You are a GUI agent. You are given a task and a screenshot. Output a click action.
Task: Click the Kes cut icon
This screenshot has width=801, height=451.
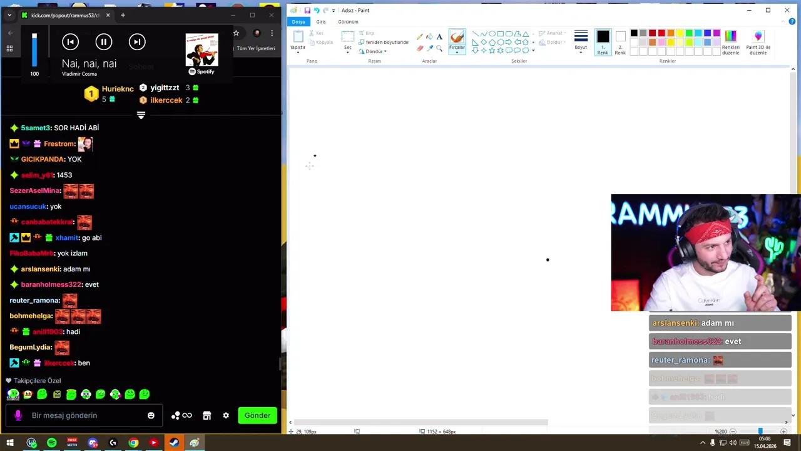[317, 33]
